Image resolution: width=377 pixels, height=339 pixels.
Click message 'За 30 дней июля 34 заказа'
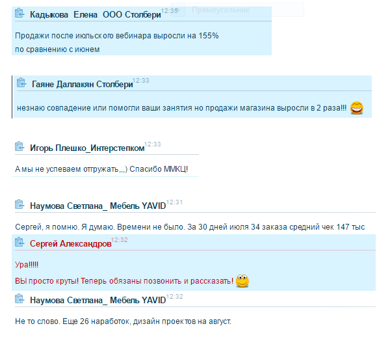coord(190,227)
